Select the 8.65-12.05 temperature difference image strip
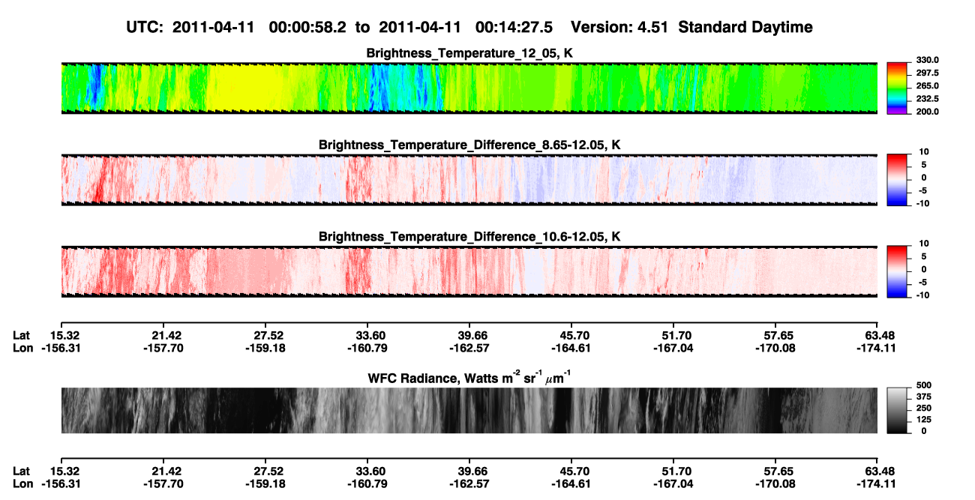975x500 pixels. pos(469,180)
